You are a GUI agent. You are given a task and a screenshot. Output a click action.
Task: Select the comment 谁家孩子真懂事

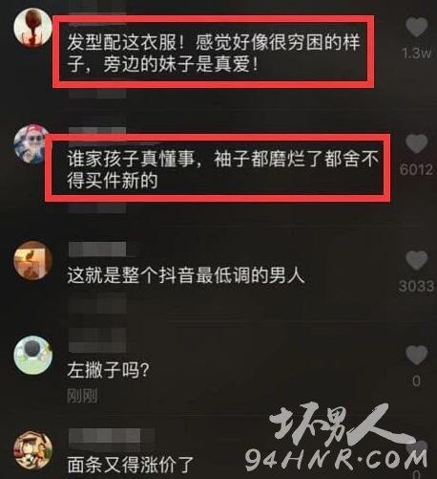click(223, 169)
